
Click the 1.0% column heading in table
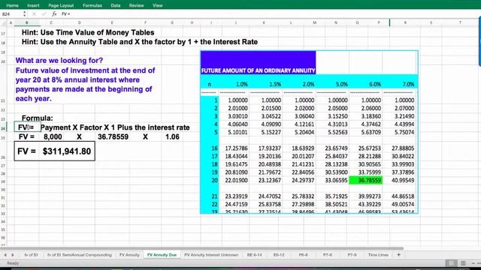pyautogui.click(x=242, y=84)
